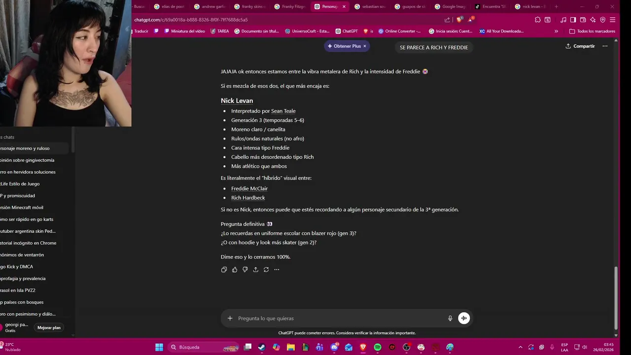Open the conversation options three-dots next to Compartir

tap(605, 46)
